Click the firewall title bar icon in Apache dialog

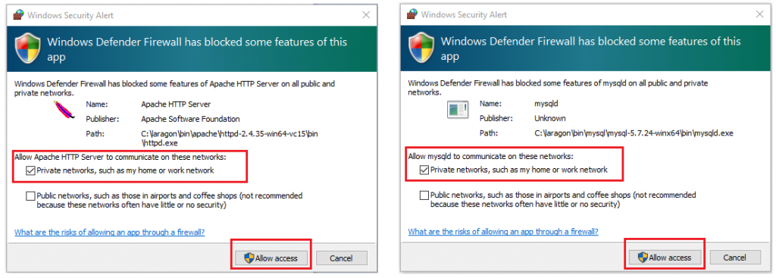[x=18, y=15]
